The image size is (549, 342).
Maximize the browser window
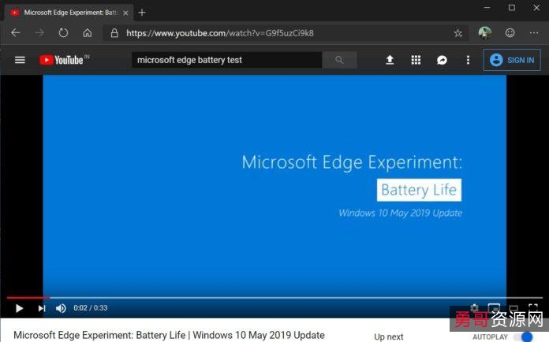tap(512, 8)
